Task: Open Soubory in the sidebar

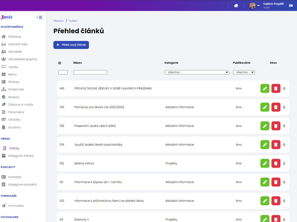Action: click(14, 127)
